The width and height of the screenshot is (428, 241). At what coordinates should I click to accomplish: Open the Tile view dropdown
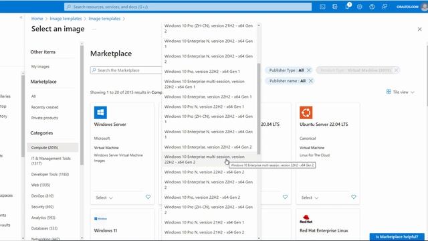[401, 92]
